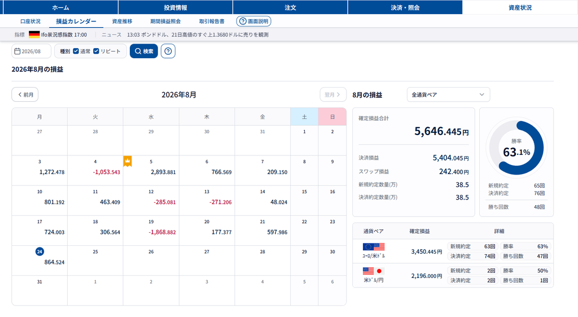Switch to the 損益カレンダー sub-tab
The height and width of the screenshot is (317, 578).
pos(76,21)
